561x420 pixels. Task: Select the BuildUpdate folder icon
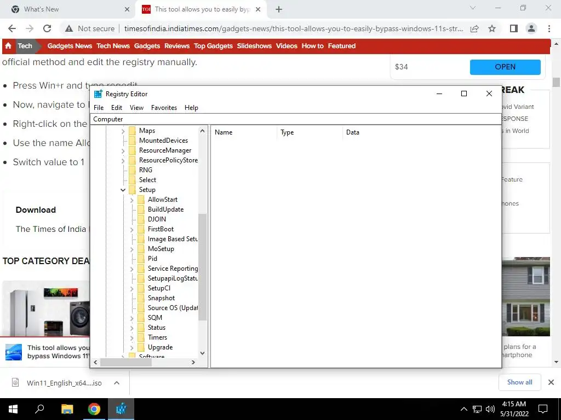[141, 209]
